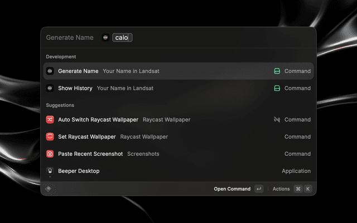
Task: Open Paste Recent Screenshot entry
Action: tap(178, 154)
